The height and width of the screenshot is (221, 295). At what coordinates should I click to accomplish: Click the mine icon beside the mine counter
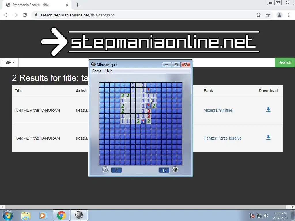click(x=175, y=170)
